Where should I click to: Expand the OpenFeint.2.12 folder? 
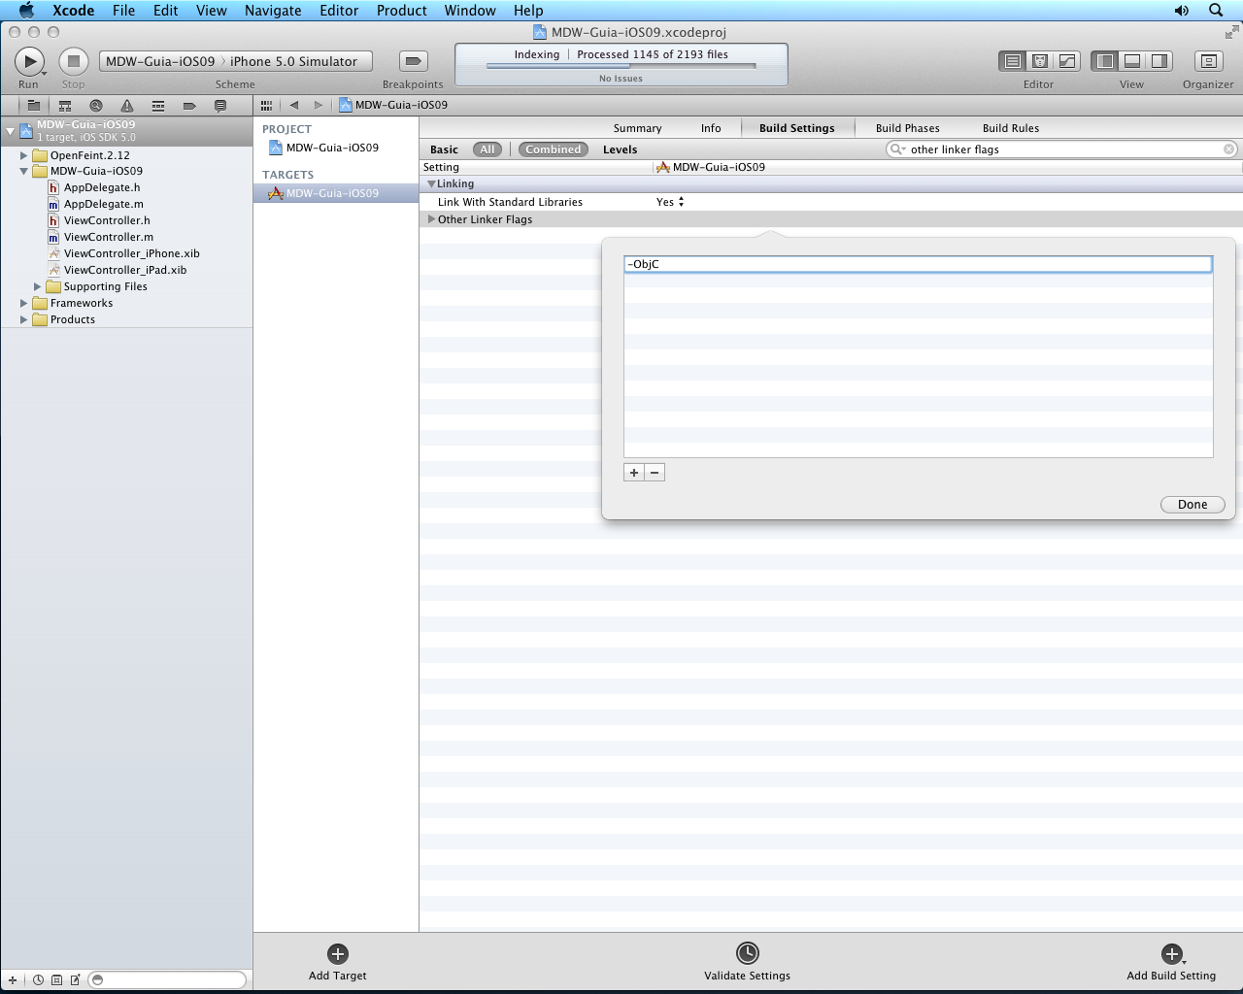pos(24,155)
